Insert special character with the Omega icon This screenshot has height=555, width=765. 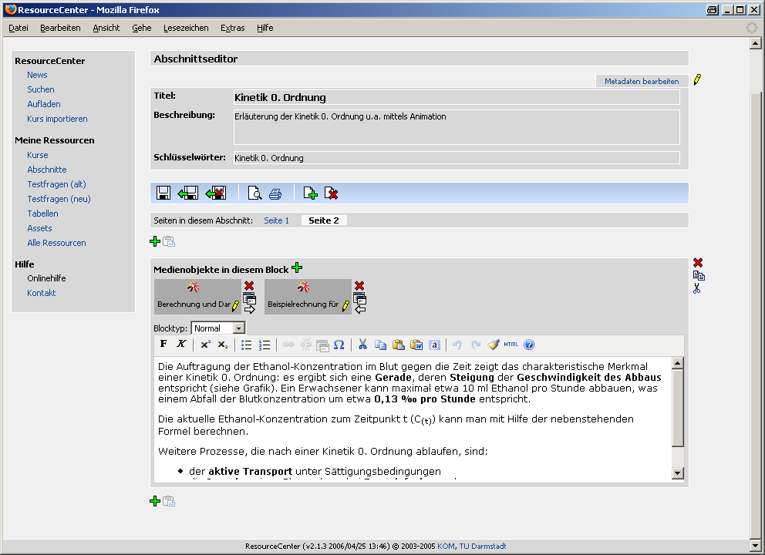tap(339, 345)
